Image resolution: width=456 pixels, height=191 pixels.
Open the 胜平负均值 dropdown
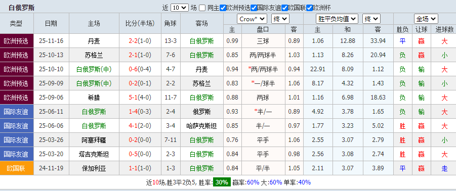point(337,19)
